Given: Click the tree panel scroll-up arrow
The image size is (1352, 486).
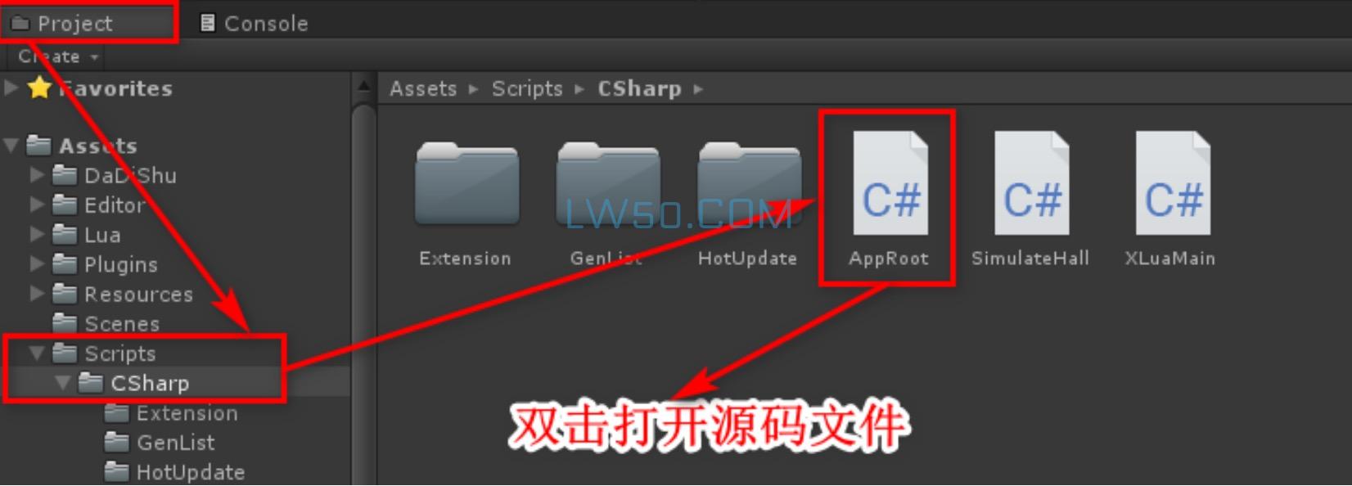Looking at the screenshot, I should pos(365,87).
